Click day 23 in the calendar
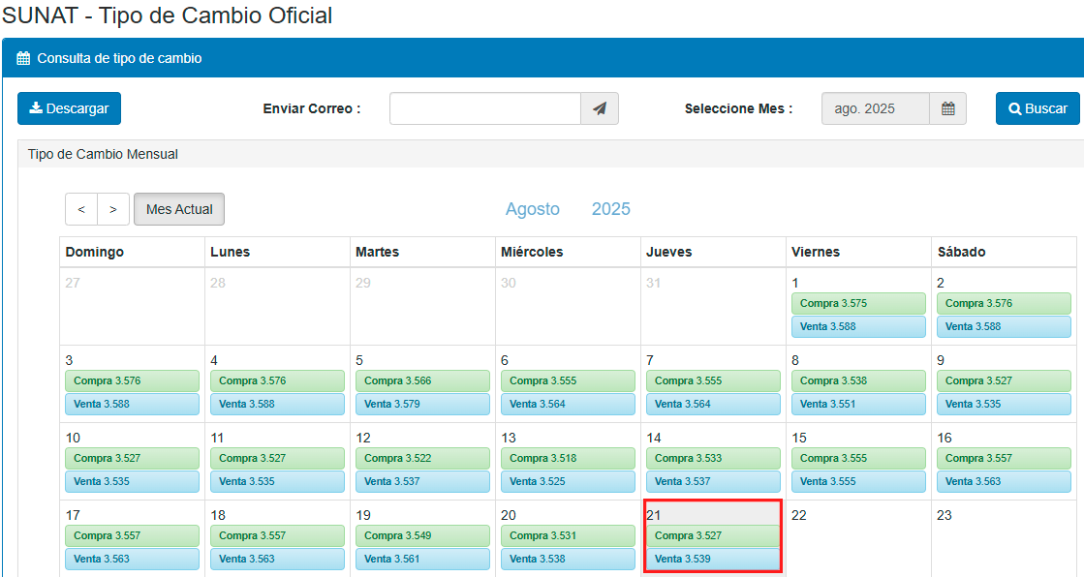 tap(944, 515)
